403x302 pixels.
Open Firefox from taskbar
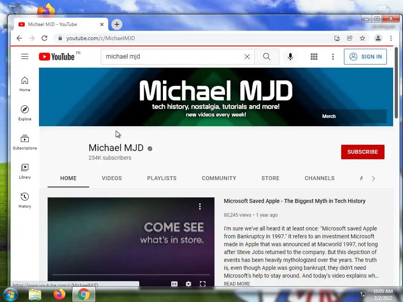tap(59, 294)
